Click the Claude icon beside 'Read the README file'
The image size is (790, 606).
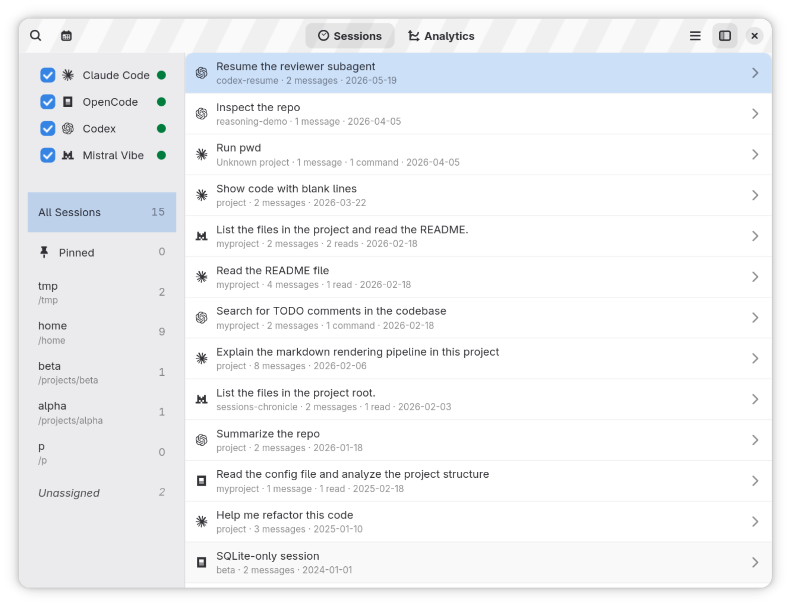[x=202, y=277]
